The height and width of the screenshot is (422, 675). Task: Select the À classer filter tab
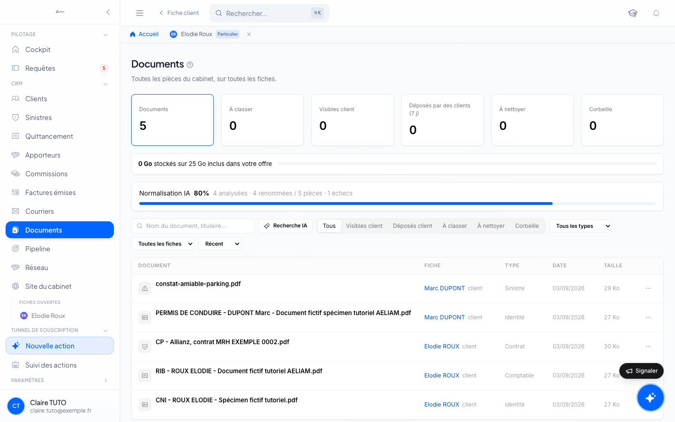pyautogui.click(x=455, y=226)
